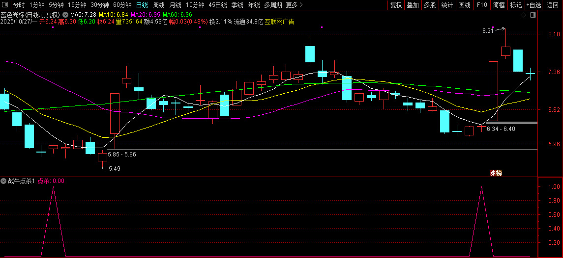Viewport: 563px width, 258px height.
Task: Click 返回 to go back
Action: [x=553, y=5]
